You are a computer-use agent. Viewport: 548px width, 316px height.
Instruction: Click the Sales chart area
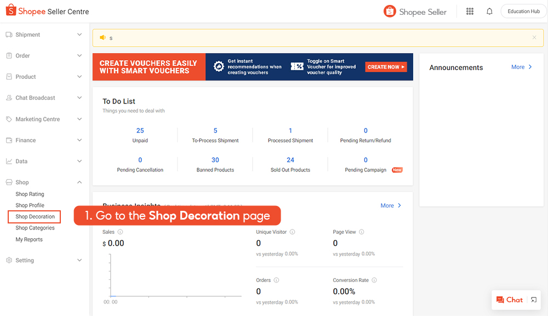(176, 276)
